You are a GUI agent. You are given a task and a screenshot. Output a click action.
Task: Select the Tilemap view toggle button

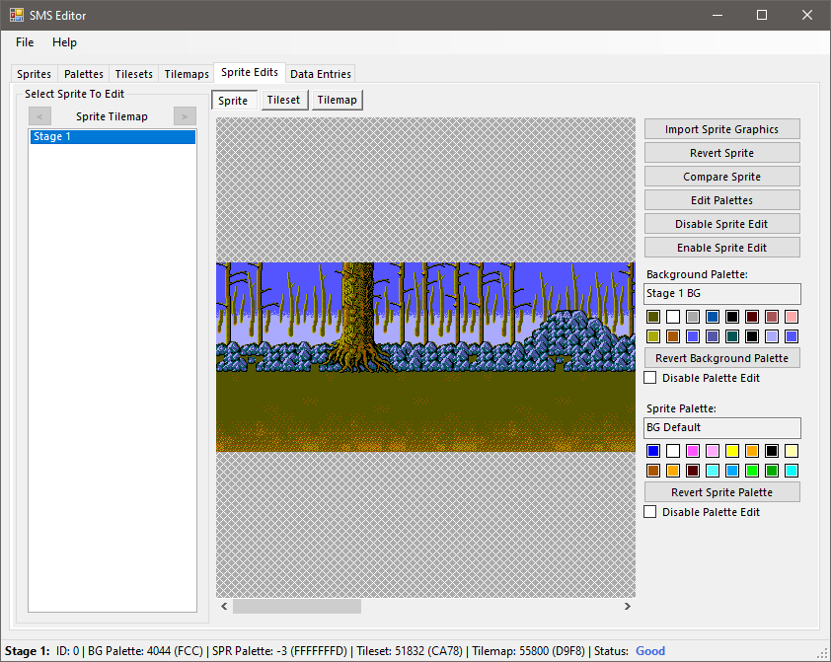338,100
